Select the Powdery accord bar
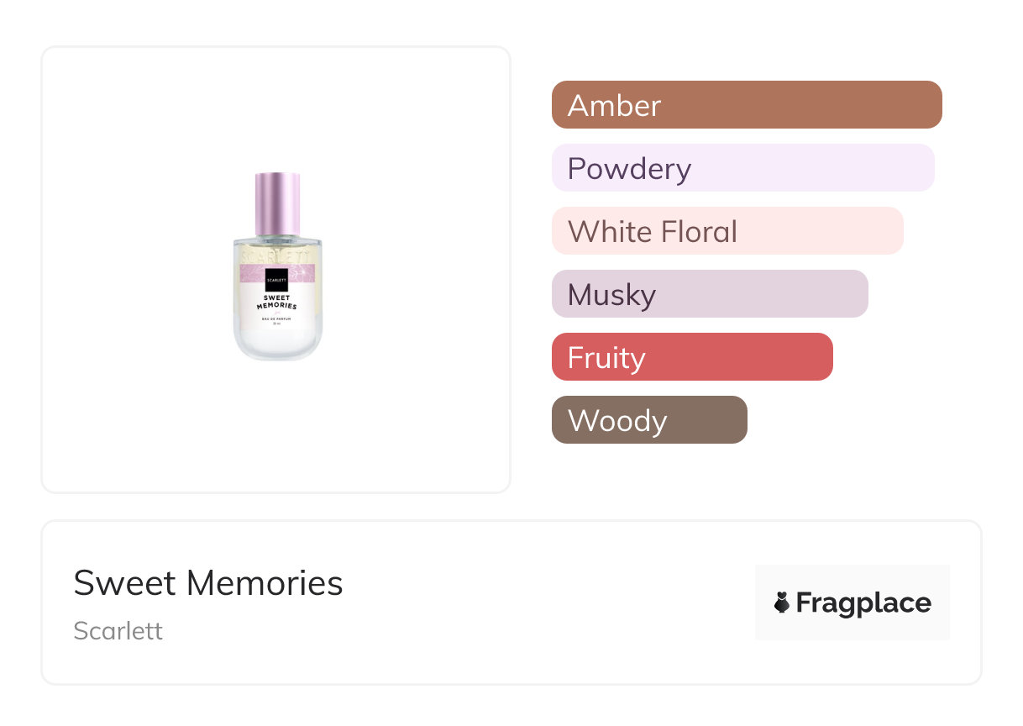This screenshot has width=1023, height=726. [x=742, y=168]
